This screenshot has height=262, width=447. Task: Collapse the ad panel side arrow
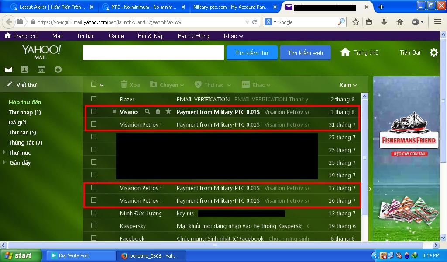coord(370,189)
